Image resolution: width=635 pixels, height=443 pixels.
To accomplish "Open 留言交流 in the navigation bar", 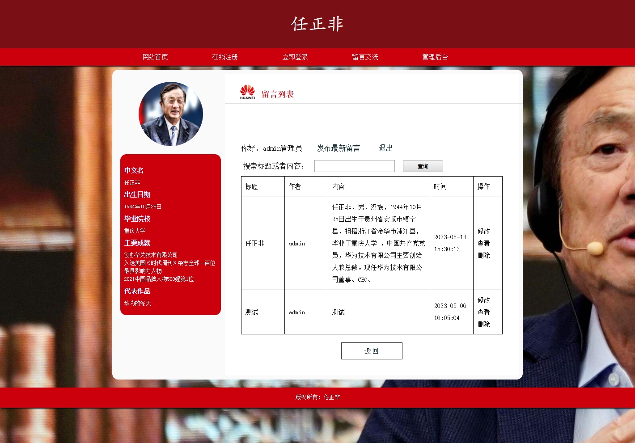I will (x=365, y=57).
